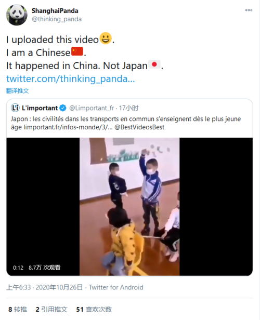260x320 pixels.
Task: Click 翻译推文 translate tweet link
Action: 17,91
